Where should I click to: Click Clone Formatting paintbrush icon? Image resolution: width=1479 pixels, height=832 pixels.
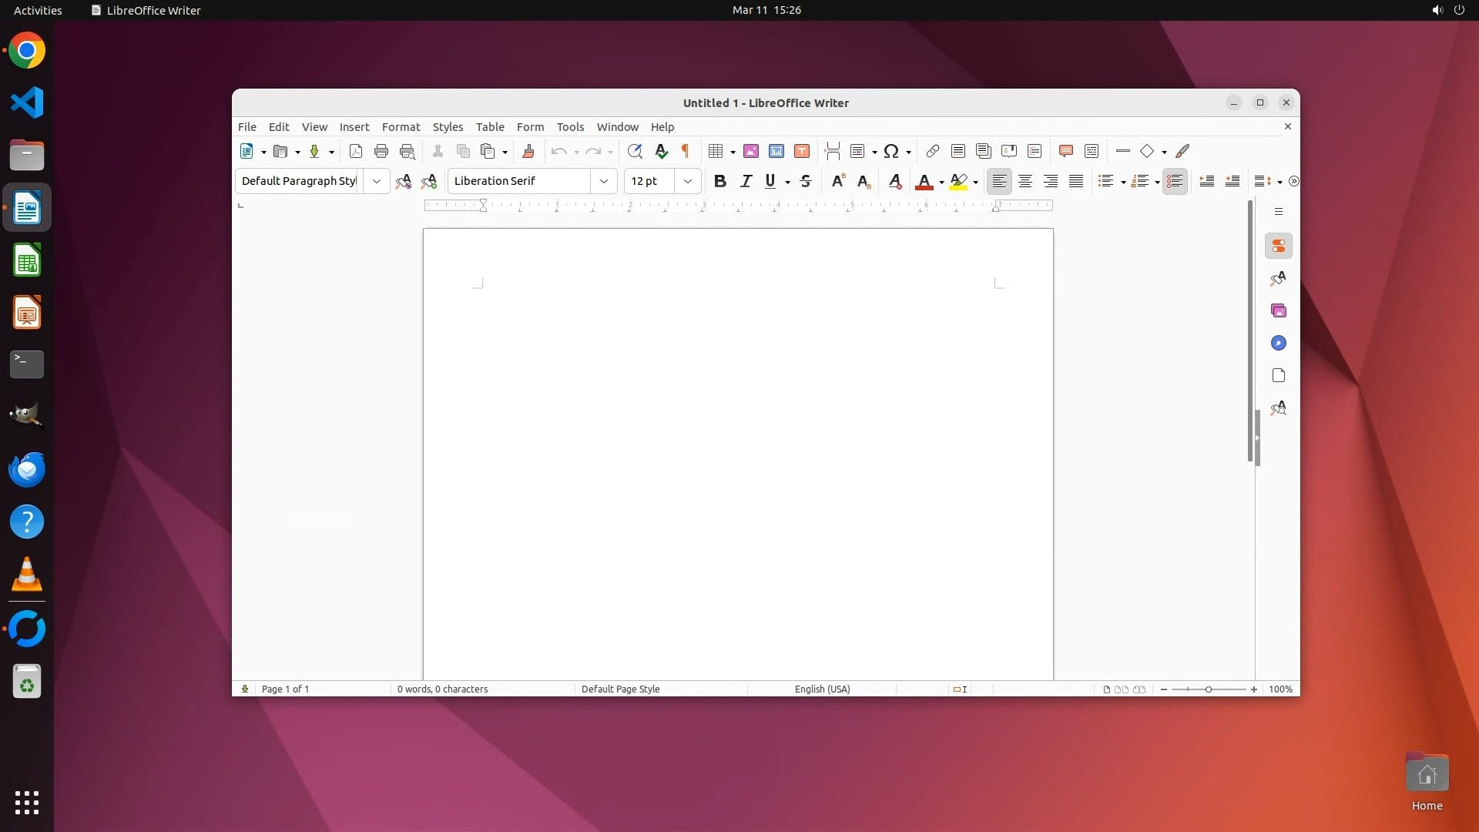[x=528, y=151]
